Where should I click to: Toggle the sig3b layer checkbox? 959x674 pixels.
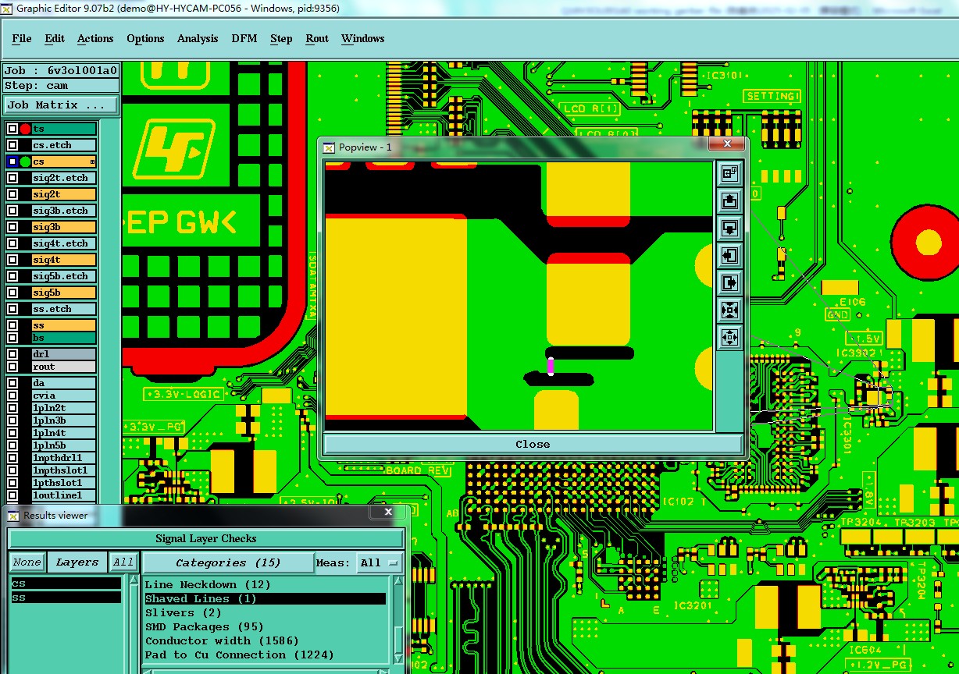pyautogui.click(x=12, y=227)
